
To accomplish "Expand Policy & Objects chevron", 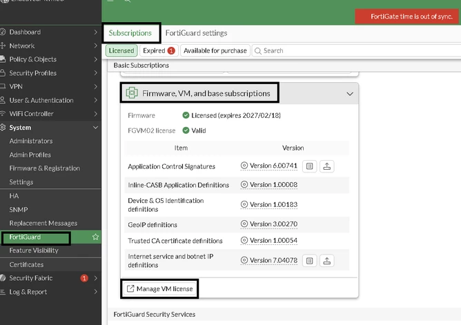I will coord(95,59).
